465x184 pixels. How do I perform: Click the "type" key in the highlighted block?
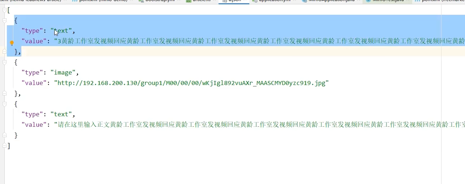point(32,31)
